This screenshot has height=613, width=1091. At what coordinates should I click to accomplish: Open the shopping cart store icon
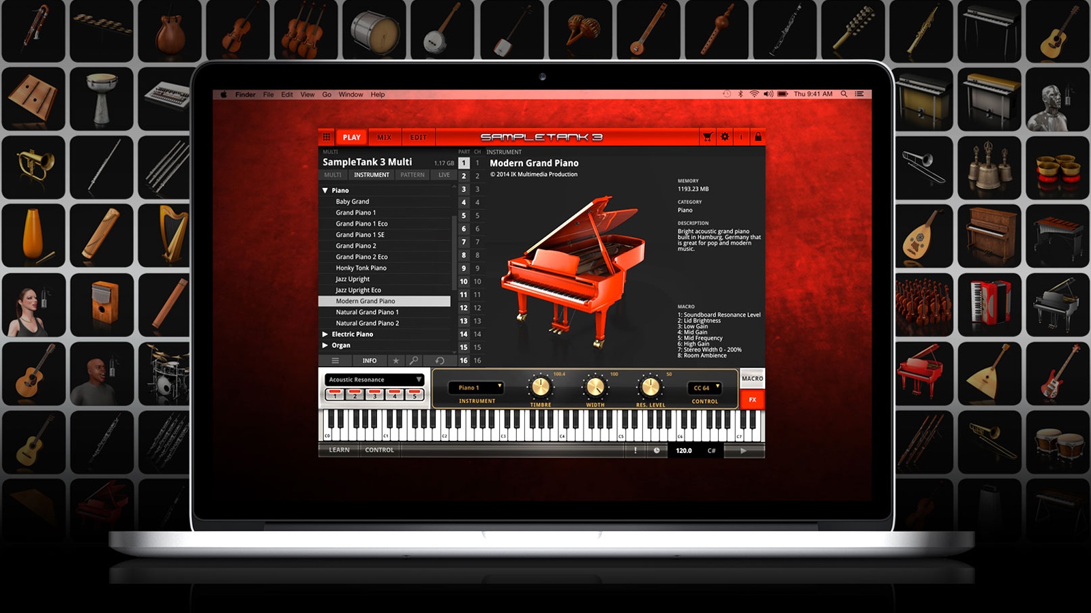[x=708, y=137]
